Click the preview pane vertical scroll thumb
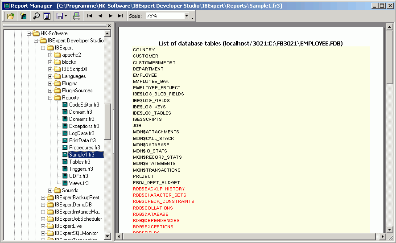The height and width of the screenshot is (243, 396). [x=389, y=57]
